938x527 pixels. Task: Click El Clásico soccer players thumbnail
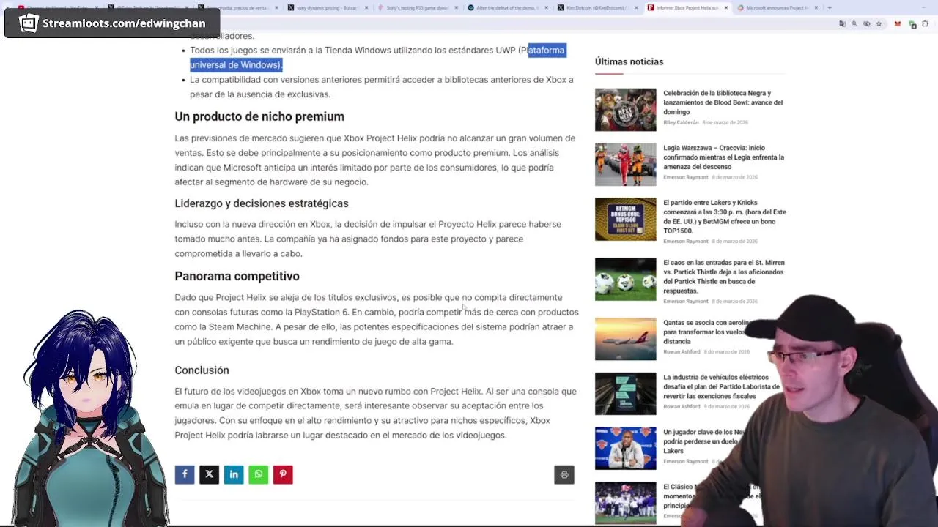[625, 503]
